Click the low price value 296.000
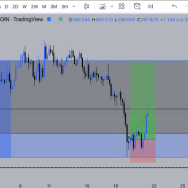This screenshot has width=188, height=188. coord(126,20)
